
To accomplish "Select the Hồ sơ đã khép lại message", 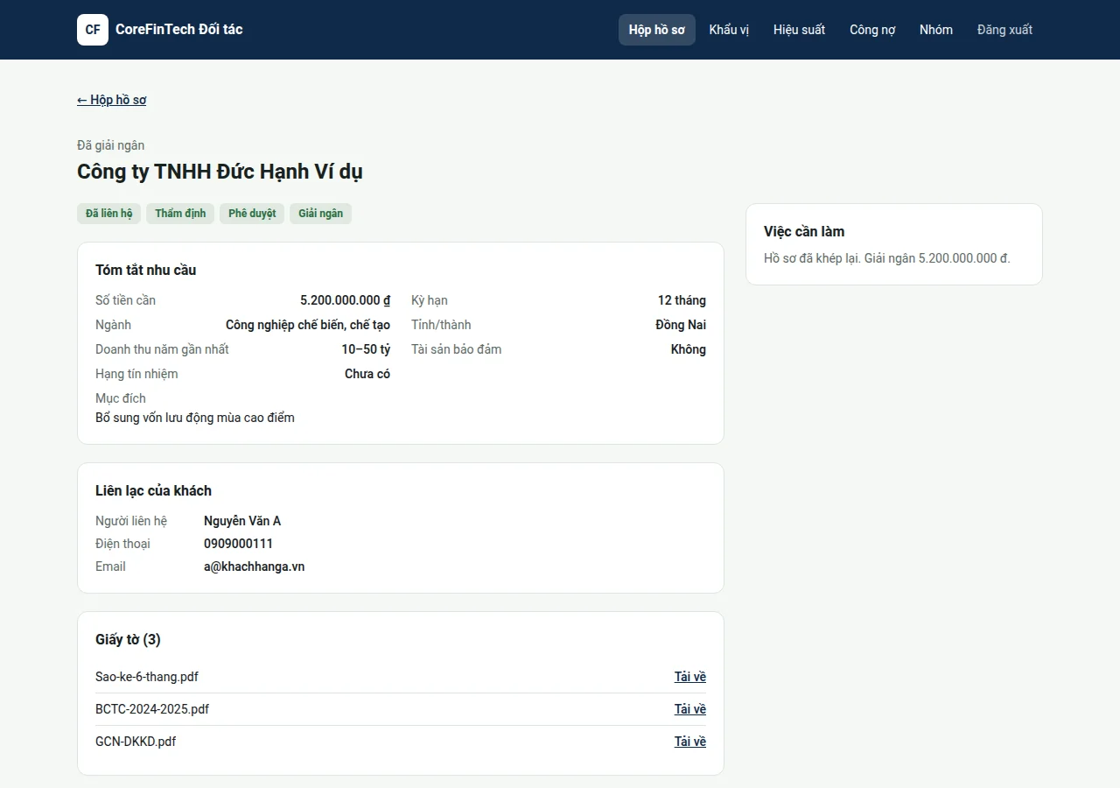I will 887,258.
